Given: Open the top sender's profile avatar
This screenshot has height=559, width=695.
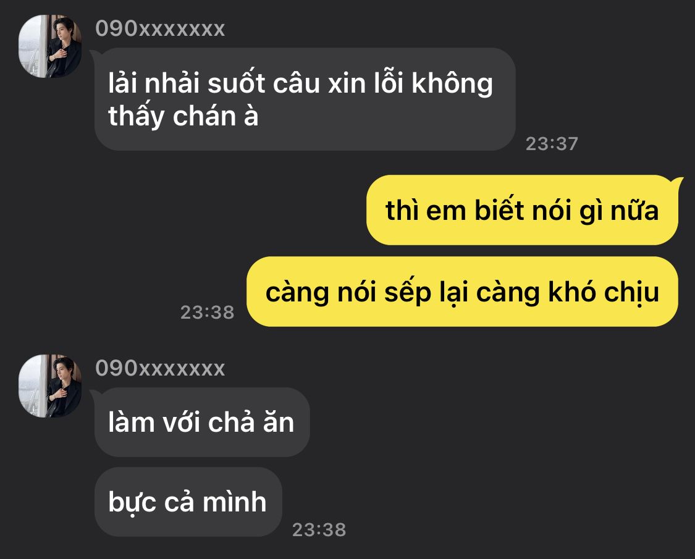Looking at the screenshot, I should click(x=49, y=46).
